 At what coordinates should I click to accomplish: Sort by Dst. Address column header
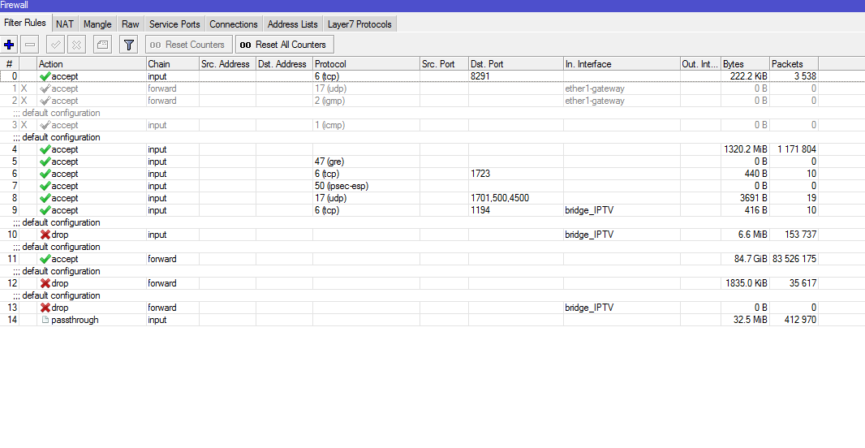click(x=284, y=64)
